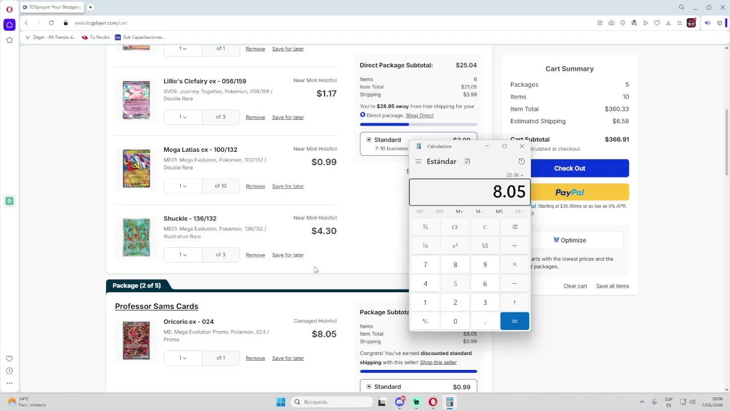Click Clear cart link
Image resolution: width=730 pixels, height=411 pixels.
[x=575, y=286]
